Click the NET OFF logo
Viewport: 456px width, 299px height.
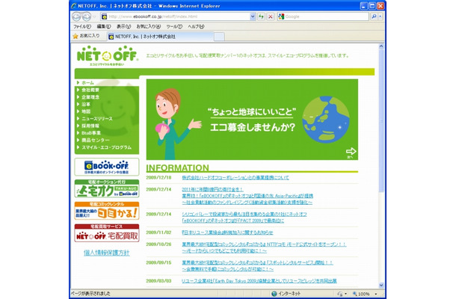click(x=108, y=55)
